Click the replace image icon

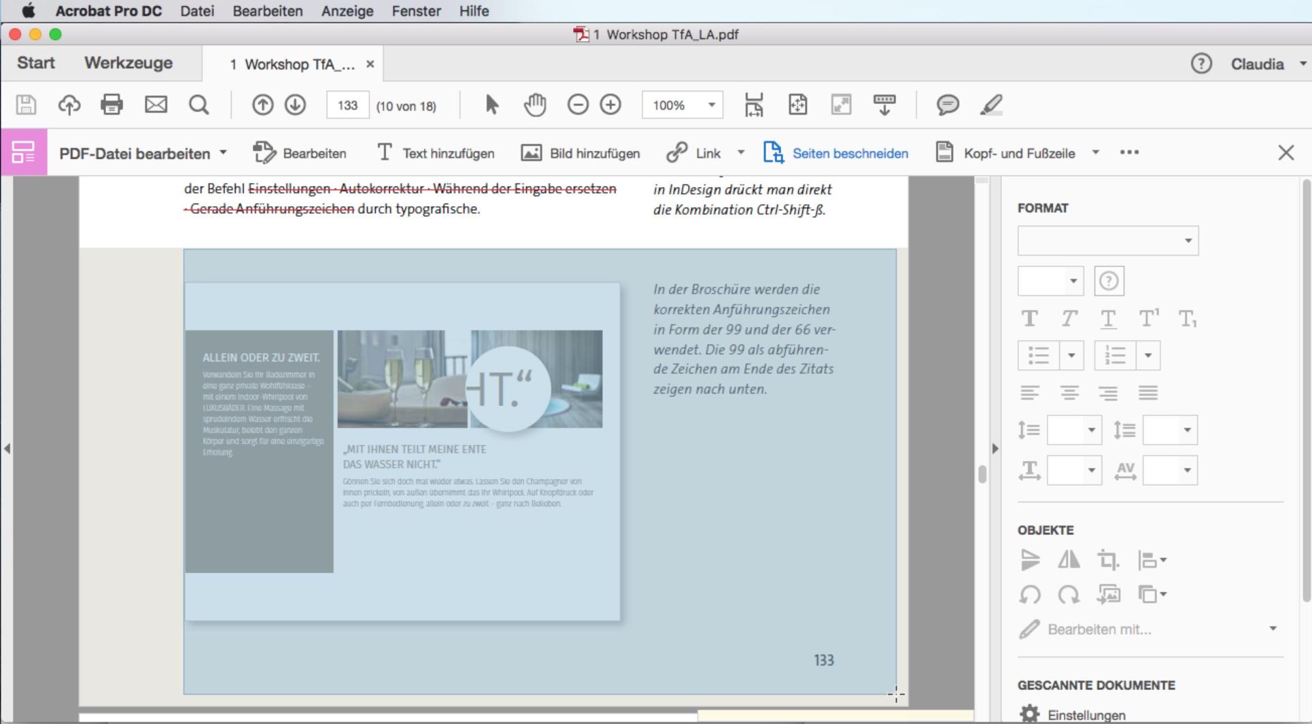1108,594
